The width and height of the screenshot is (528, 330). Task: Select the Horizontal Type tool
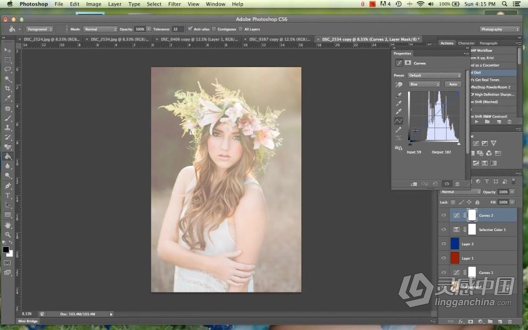tap(7, 195)
